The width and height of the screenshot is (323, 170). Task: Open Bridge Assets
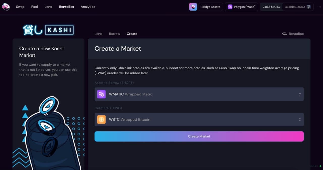(211, 7)
